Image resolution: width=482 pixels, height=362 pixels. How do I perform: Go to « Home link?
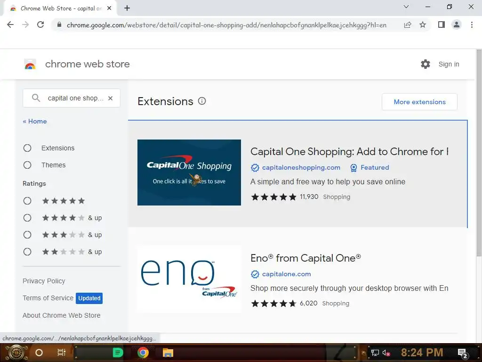click(x=35, y=121)
